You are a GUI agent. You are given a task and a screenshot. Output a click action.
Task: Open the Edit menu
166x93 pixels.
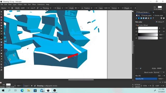tap(6, 4)
